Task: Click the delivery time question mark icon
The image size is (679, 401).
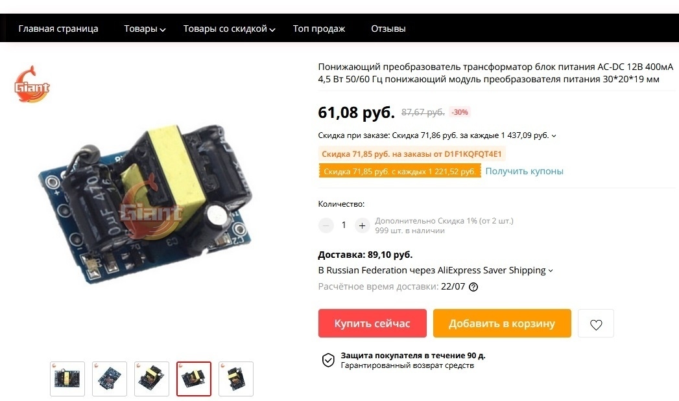Action: (x=473, y=287)
